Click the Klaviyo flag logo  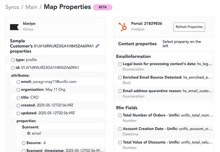pos(14,27)
